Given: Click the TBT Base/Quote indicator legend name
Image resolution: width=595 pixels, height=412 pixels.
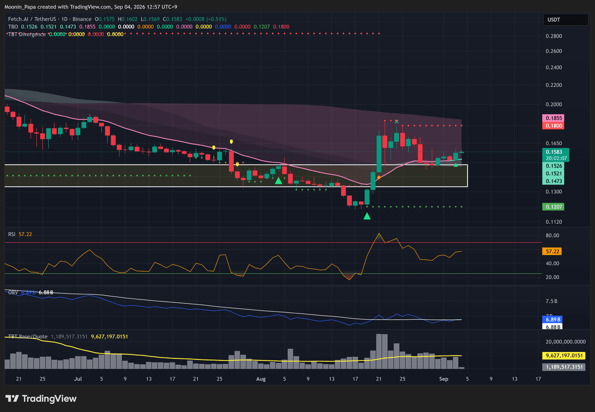Looking at the screenshot, I should 27,336.
